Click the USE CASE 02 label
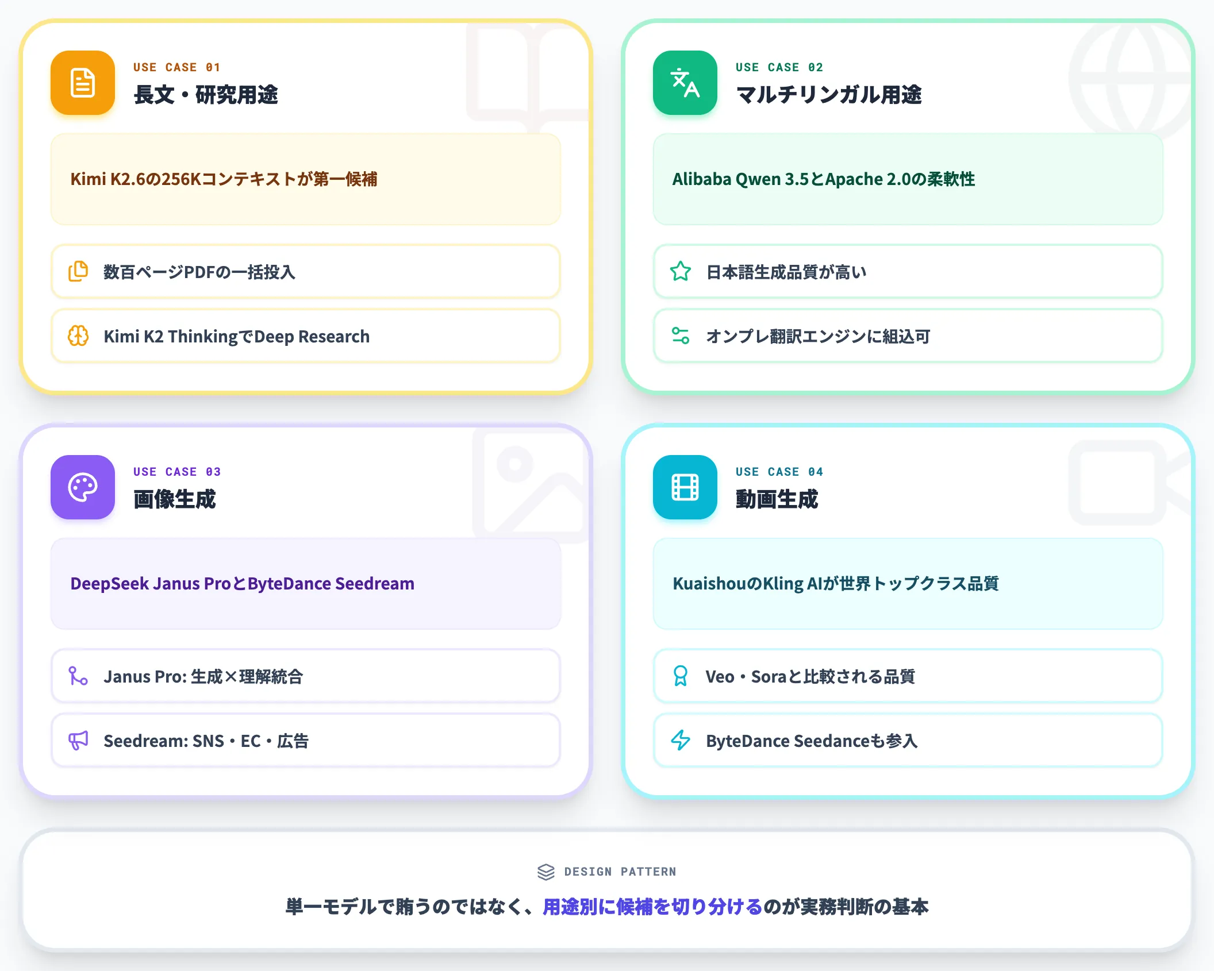The image size is (1214, 971). pyautogui.click(x=779, y=67)
